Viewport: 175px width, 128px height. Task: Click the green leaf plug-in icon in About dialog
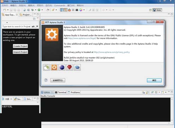coord(47,67)
